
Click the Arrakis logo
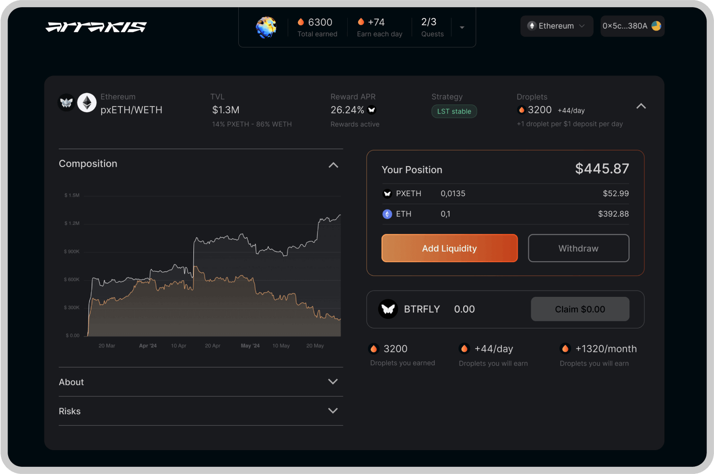(96, 27)
